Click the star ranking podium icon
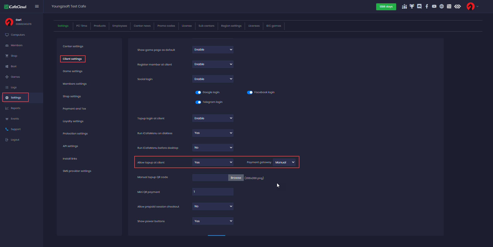493x247 pixels. [x=404, y=6]
